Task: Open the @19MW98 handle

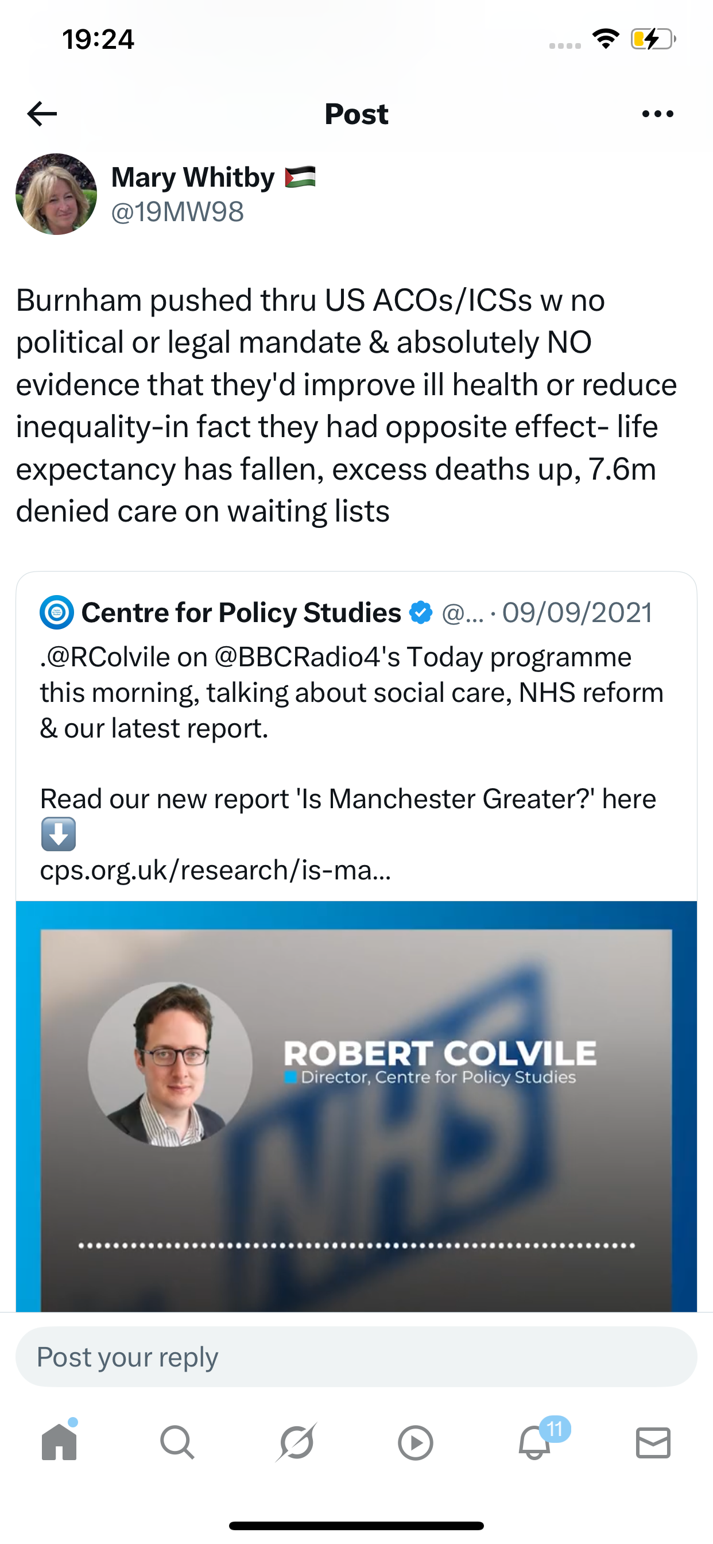Action: (x=177, y=212)
